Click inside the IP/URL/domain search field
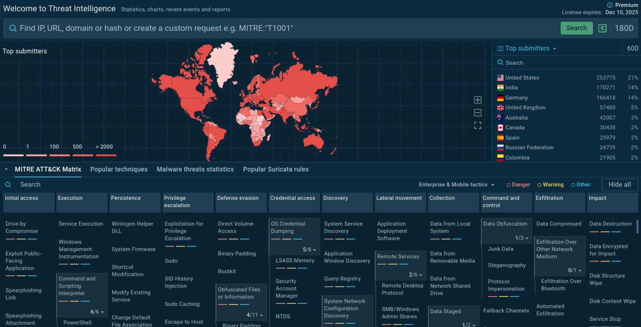Viewport: 641px width, 327px height. click(x=167, y=28)
